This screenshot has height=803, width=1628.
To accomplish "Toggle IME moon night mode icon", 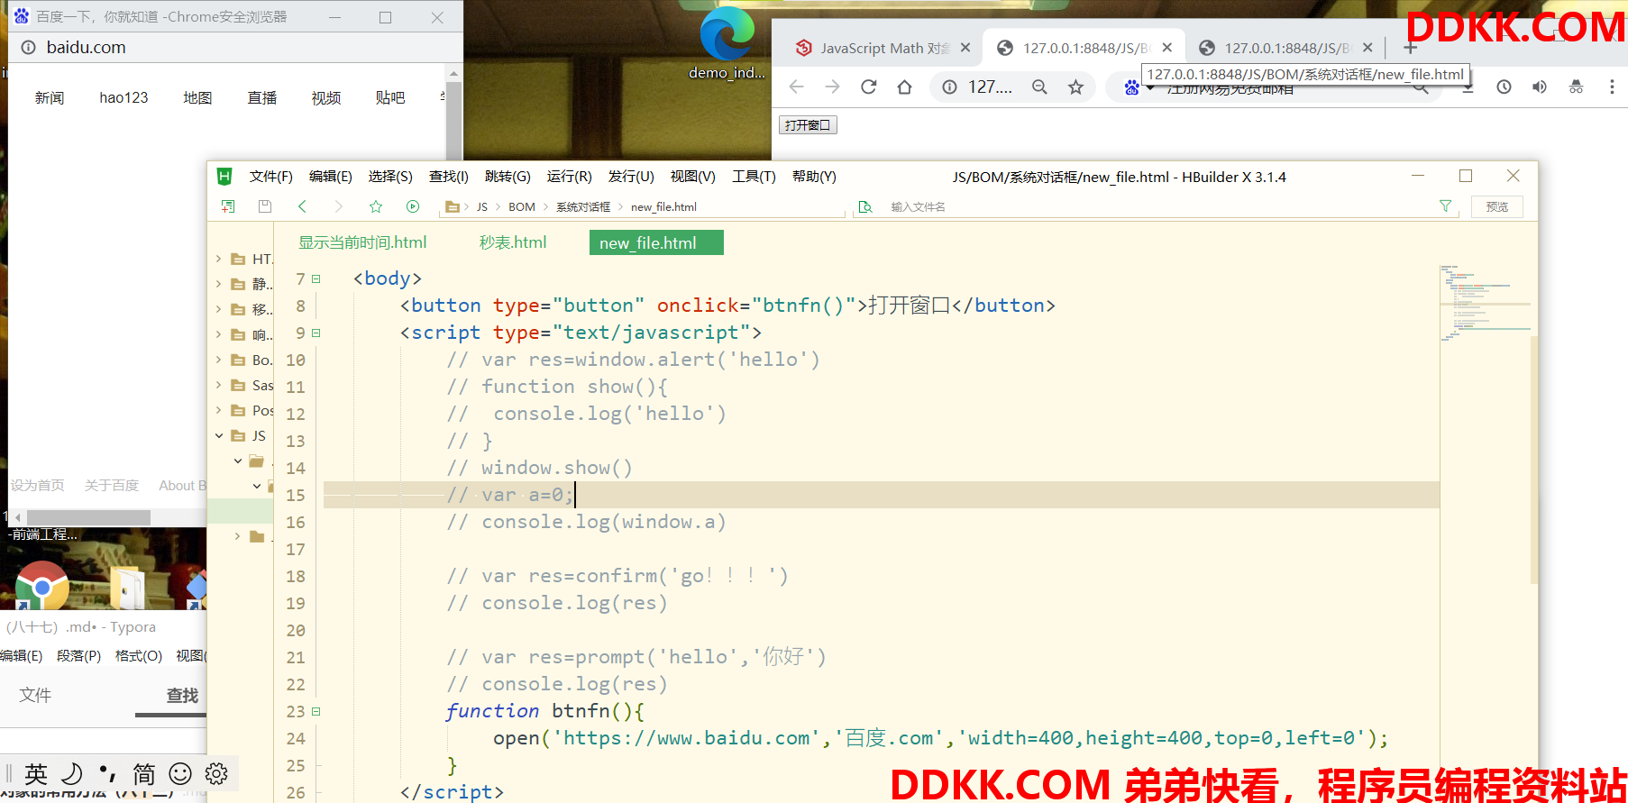I will pos(72,773).
